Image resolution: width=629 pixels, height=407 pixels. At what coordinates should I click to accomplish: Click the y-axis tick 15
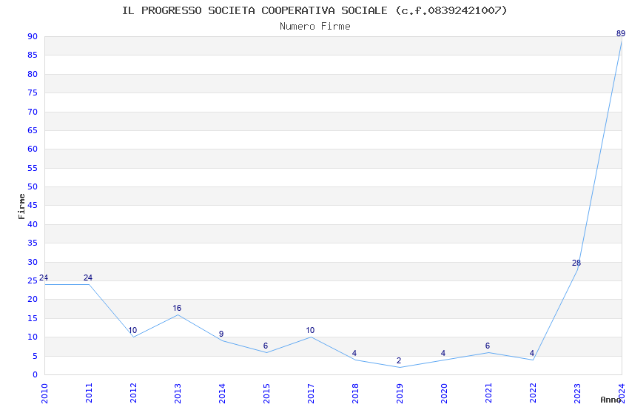pos(33,318)
